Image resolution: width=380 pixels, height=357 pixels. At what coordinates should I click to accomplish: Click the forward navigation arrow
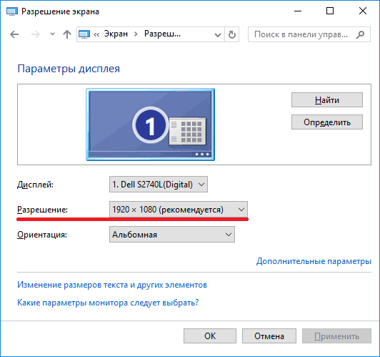[x=36, y=34]
